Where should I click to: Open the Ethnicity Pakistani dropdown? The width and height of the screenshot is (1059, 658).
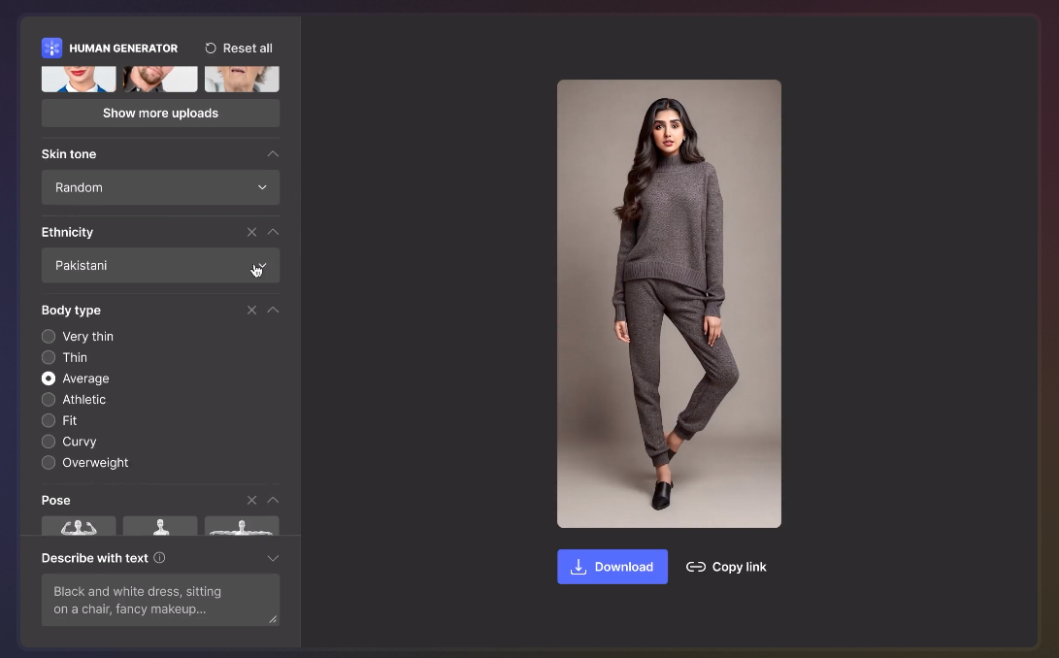tap(160, 265)
